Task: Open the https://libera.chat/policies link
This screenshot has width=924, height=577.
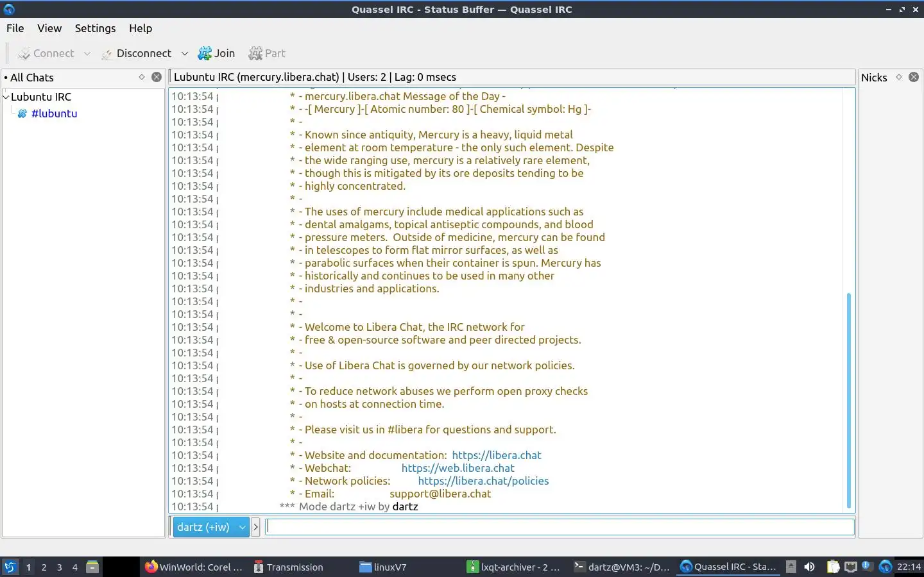Action: point(483,481)
